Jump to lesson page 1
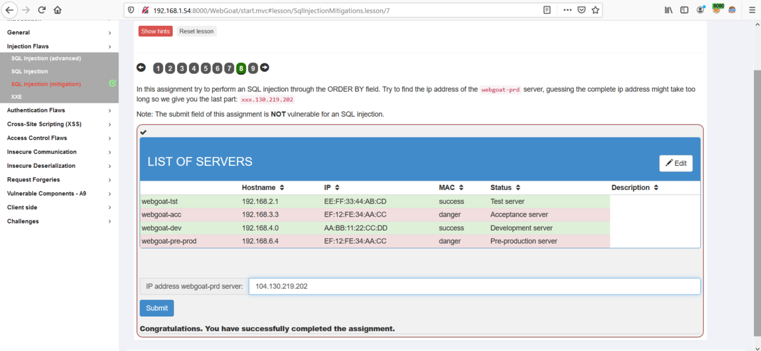Image resolution: width=761 pixels, height=351 pixels. 158,68
